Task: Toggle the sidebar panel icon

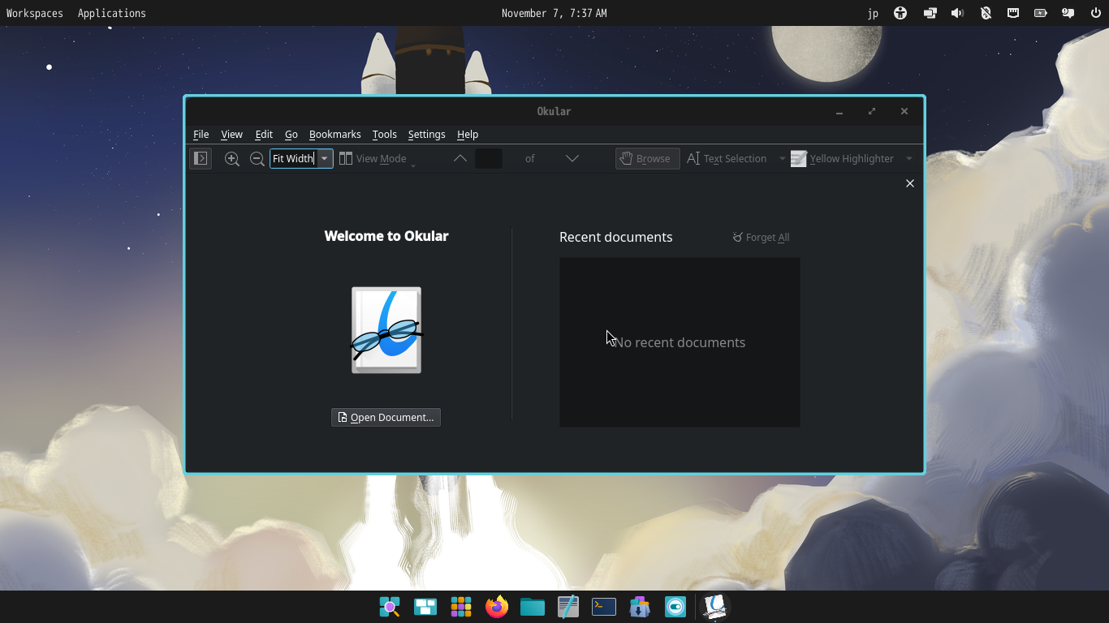Action: [x=201, y=158]
